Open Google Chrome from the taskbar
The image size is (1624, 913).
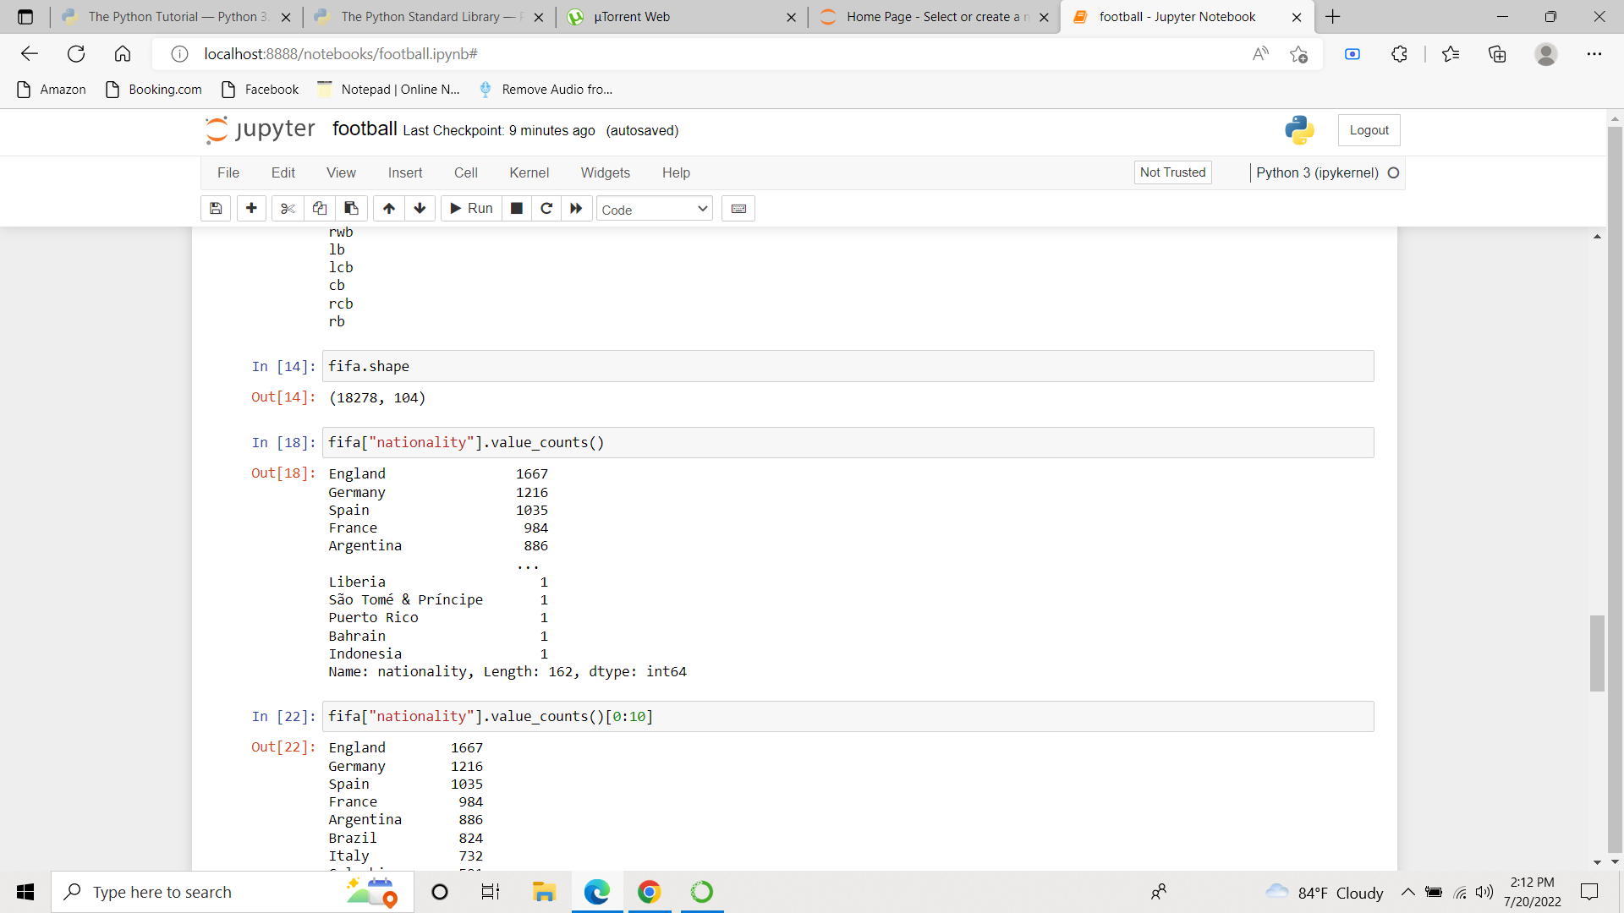click(649, 892)
